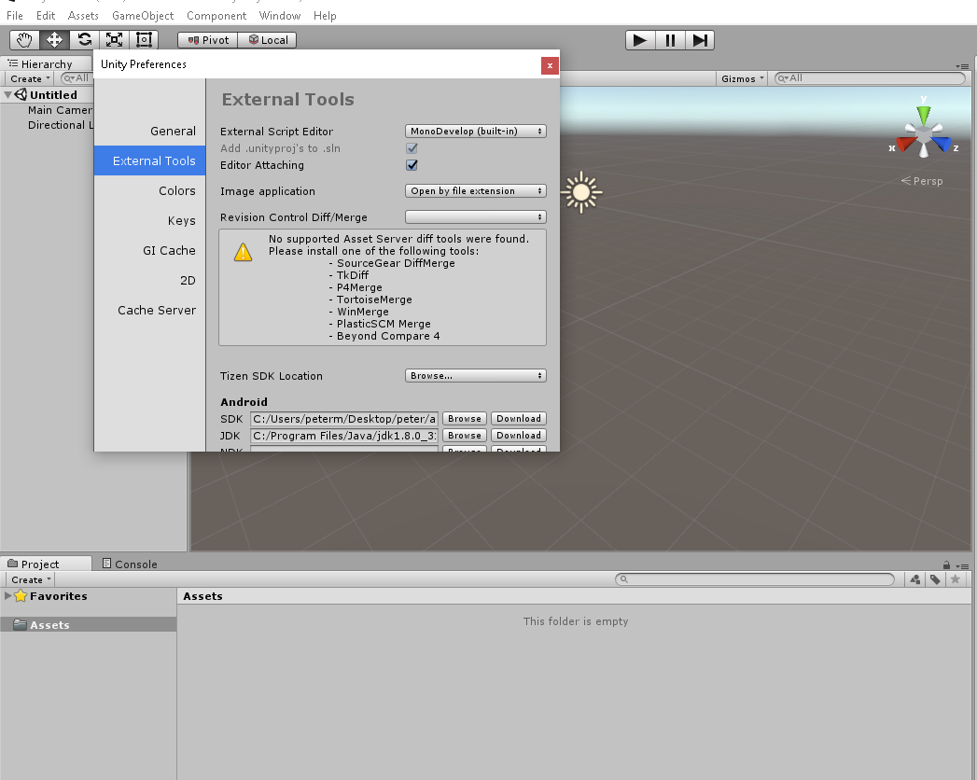Select the Assets folder in Project tree
Viewport: 977px width, 780px height.
[88, 625]
